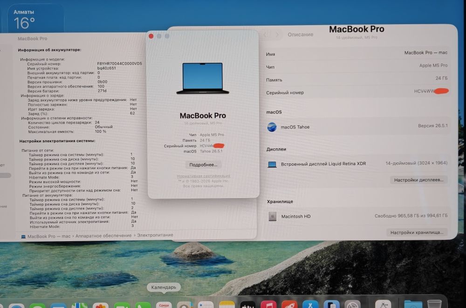This screenshot has height=308, width=466.
Task: Click the Состояние: Обычный row
Action: coord(70,127)
